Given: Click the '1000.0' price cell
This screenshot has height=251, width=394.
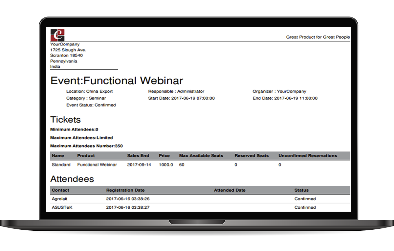Looking at the screenshot, I should pyautogui.click(x=166, y=165).
